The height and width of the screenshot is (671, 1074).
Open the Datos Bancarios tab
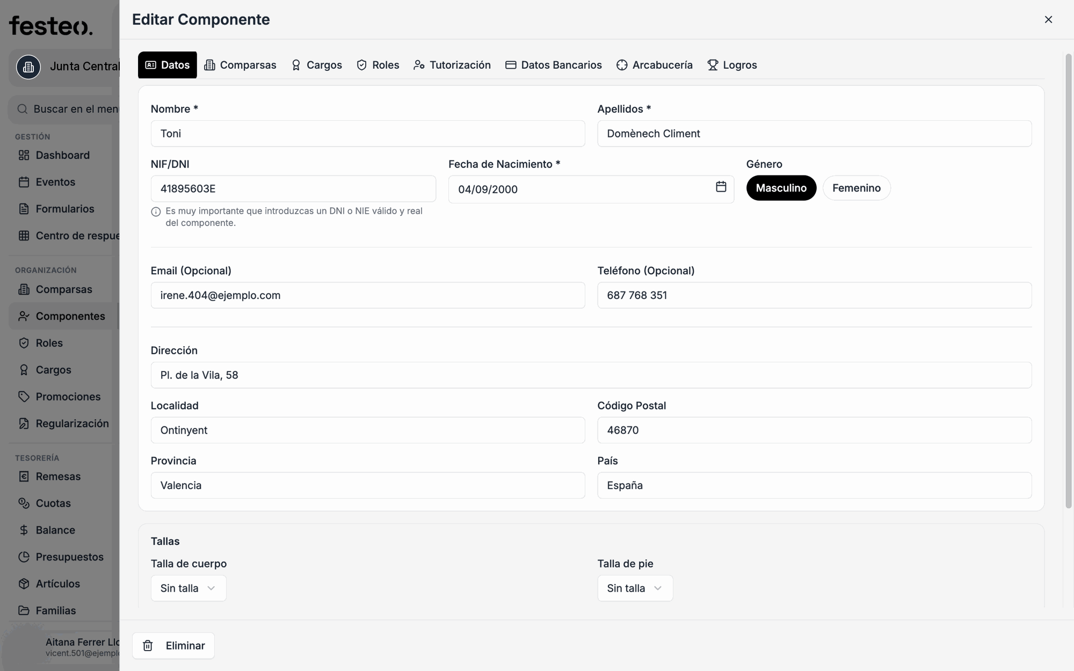554,65
